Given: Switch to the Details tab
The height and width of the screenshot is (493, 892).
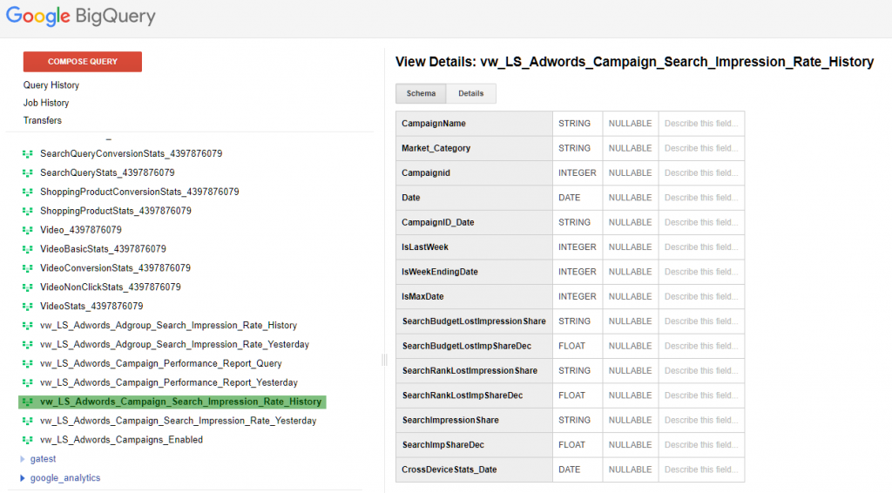Looking at the screenshot, I should pos(471,93).
